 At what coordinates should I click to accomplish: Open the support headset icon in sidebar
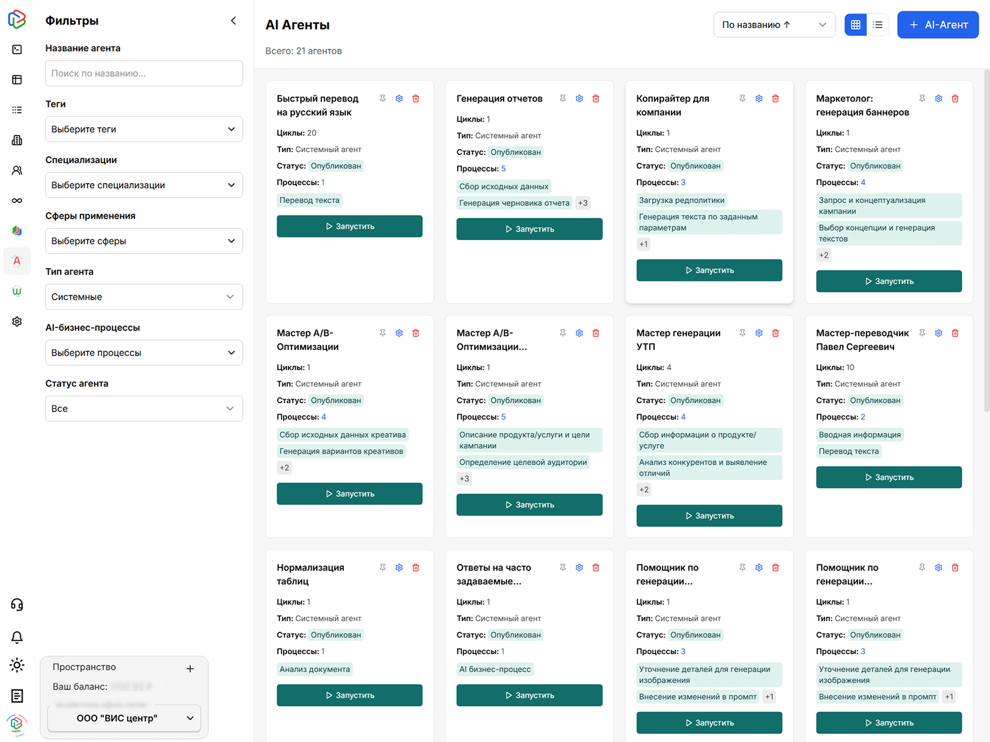[x=17, y=605]
